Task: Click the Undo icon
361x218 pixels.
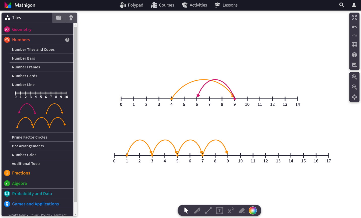Action: pos(354,27)
